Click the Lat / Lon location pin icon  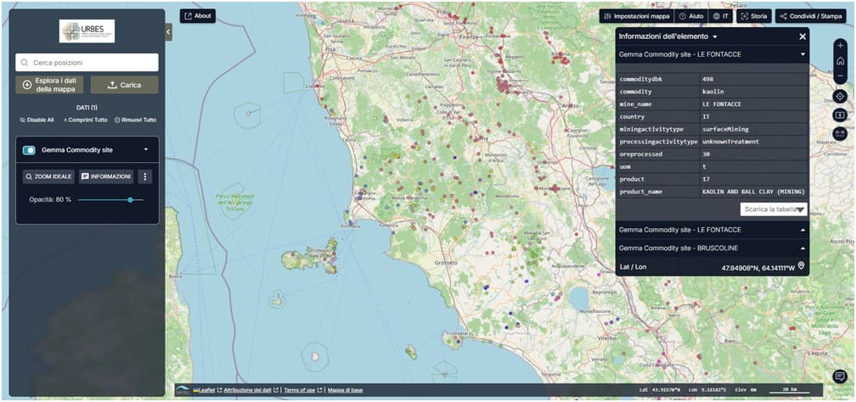(x=801, y=265)
